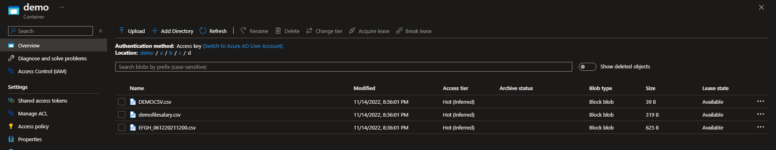The height and width of the screenshot is (150, 776).
Task: Open context menu for demofilesalary.csv row
Action: pyautogui.click(x=760, y=114)
